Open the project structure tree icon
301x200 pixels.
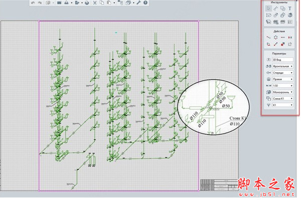click(120, 3)
